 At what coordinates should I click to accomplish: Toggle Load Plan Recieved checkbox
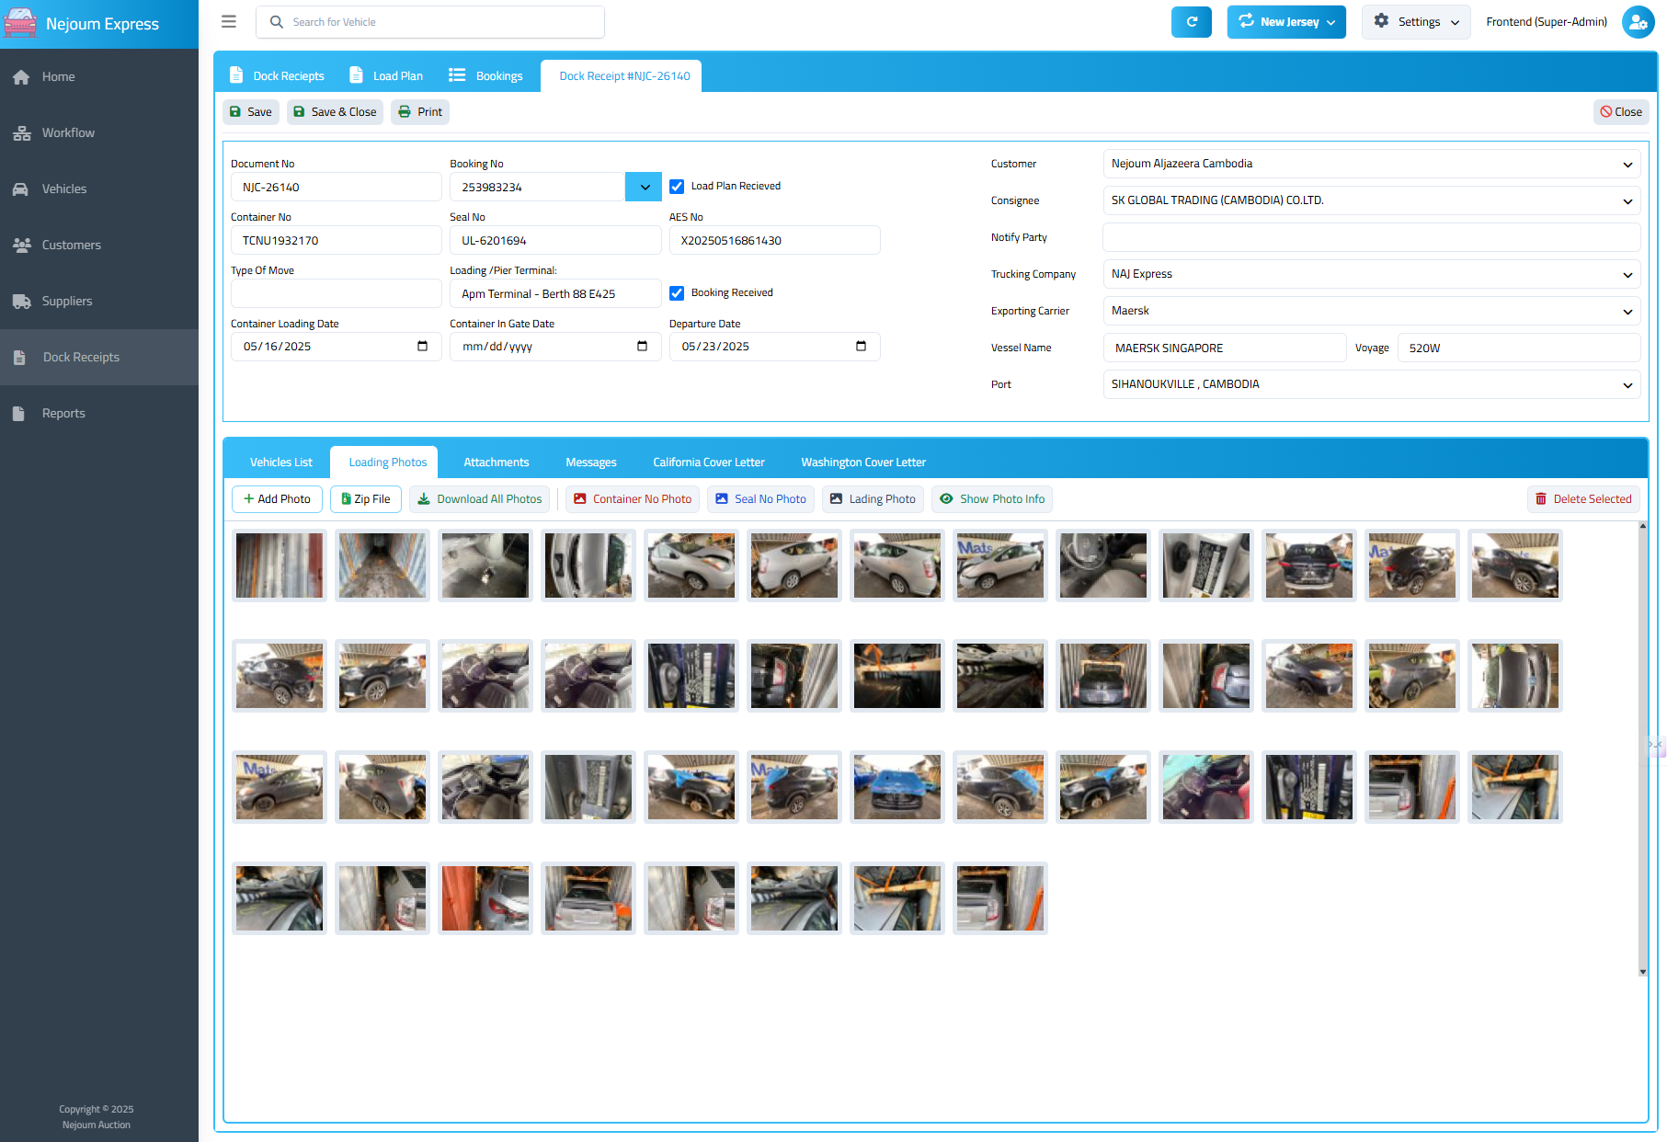677,187
